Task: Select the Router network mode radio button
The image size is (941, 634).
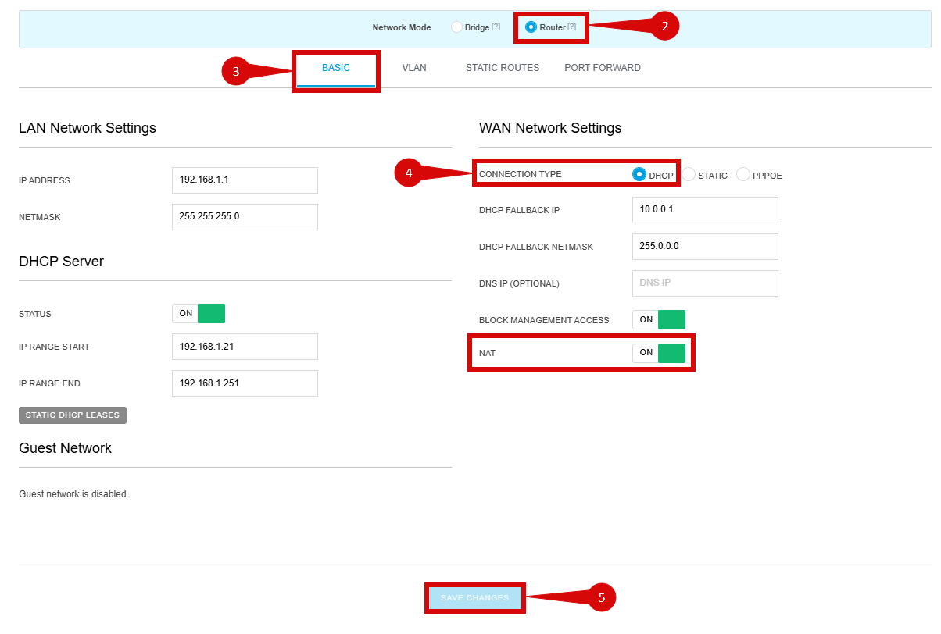Action: [x=531, y=27]
